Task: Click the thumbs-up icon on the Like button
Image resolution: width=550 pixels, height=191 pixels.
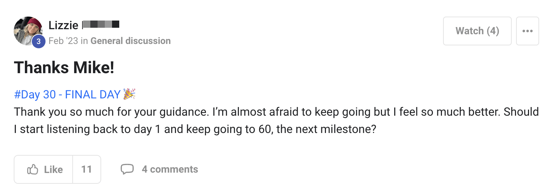Action: (x=33, y=169)
